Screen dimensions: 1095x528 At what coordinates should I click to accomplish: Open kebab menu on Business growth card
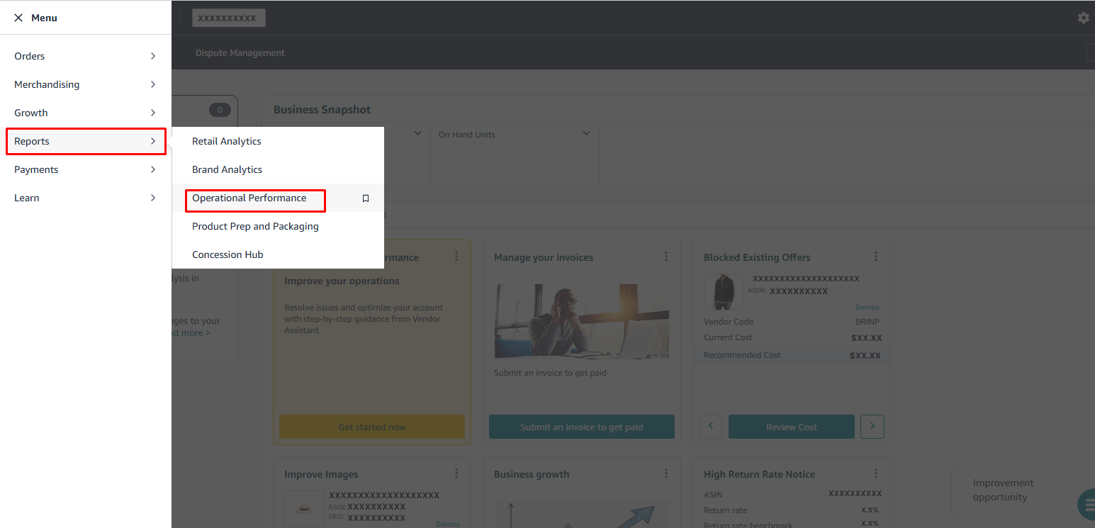point(666,473)
